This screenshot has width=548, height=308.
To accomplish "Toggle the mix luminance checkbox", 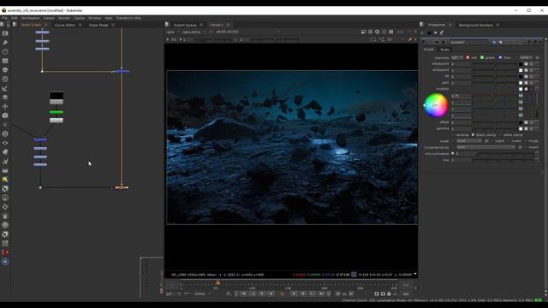I will (x=453, y=153).
